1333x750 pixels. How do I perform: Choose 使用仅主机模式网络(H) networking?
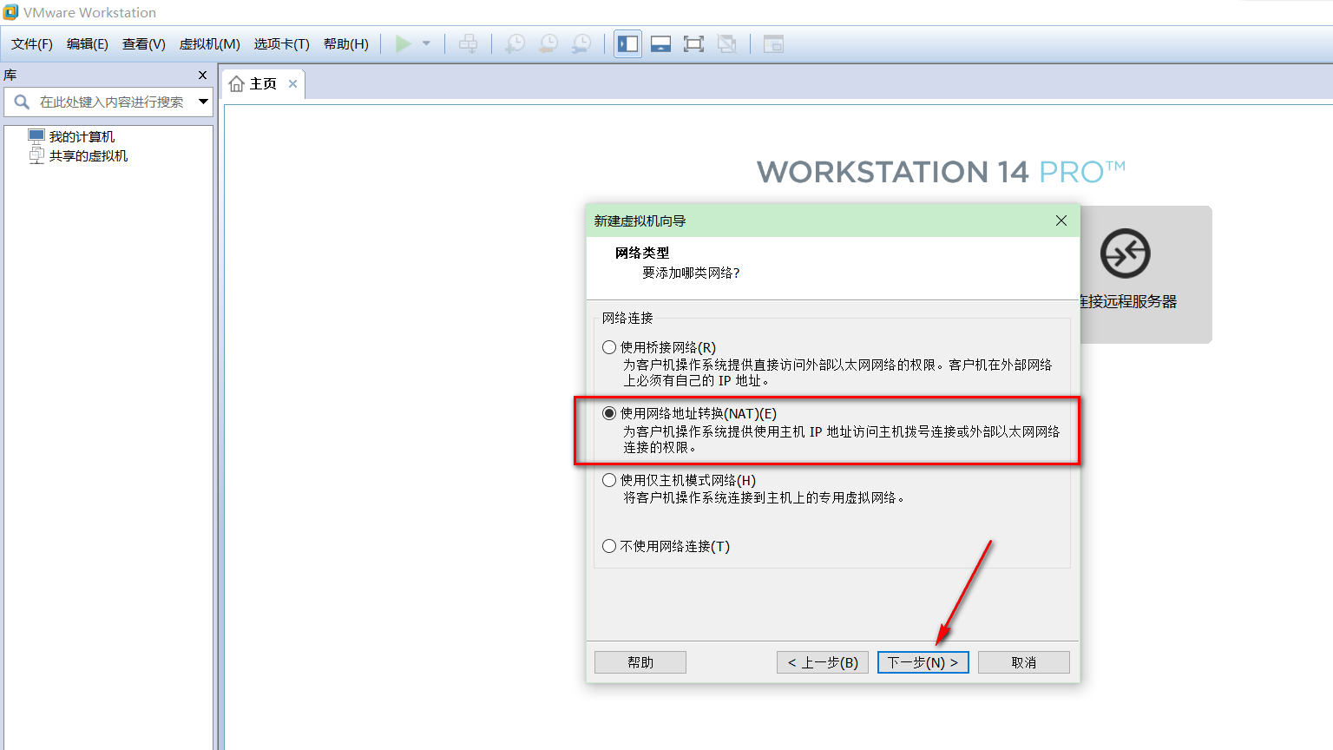click(x=608, y=479)
